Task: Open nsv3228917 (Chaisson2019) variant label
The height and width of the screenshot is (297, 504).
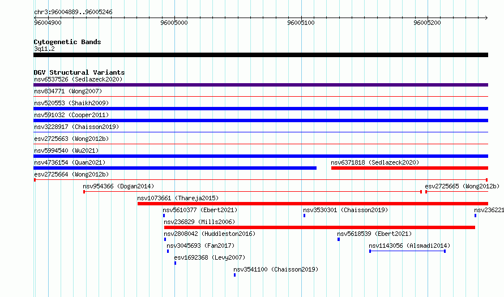Action: [x=76, y=127]
